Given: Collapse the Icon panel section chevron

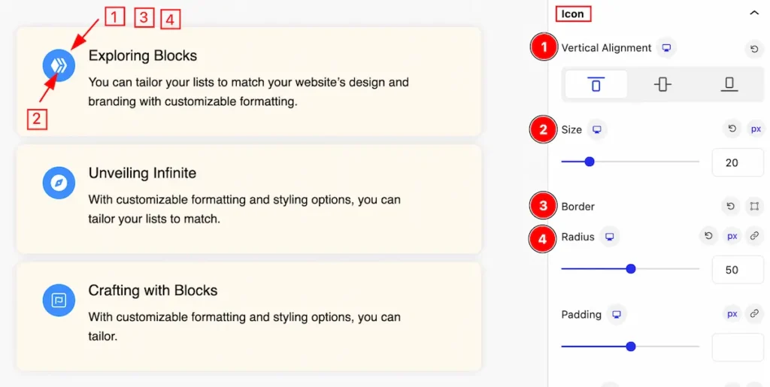Looking at the screenshot, I should 754,14.
